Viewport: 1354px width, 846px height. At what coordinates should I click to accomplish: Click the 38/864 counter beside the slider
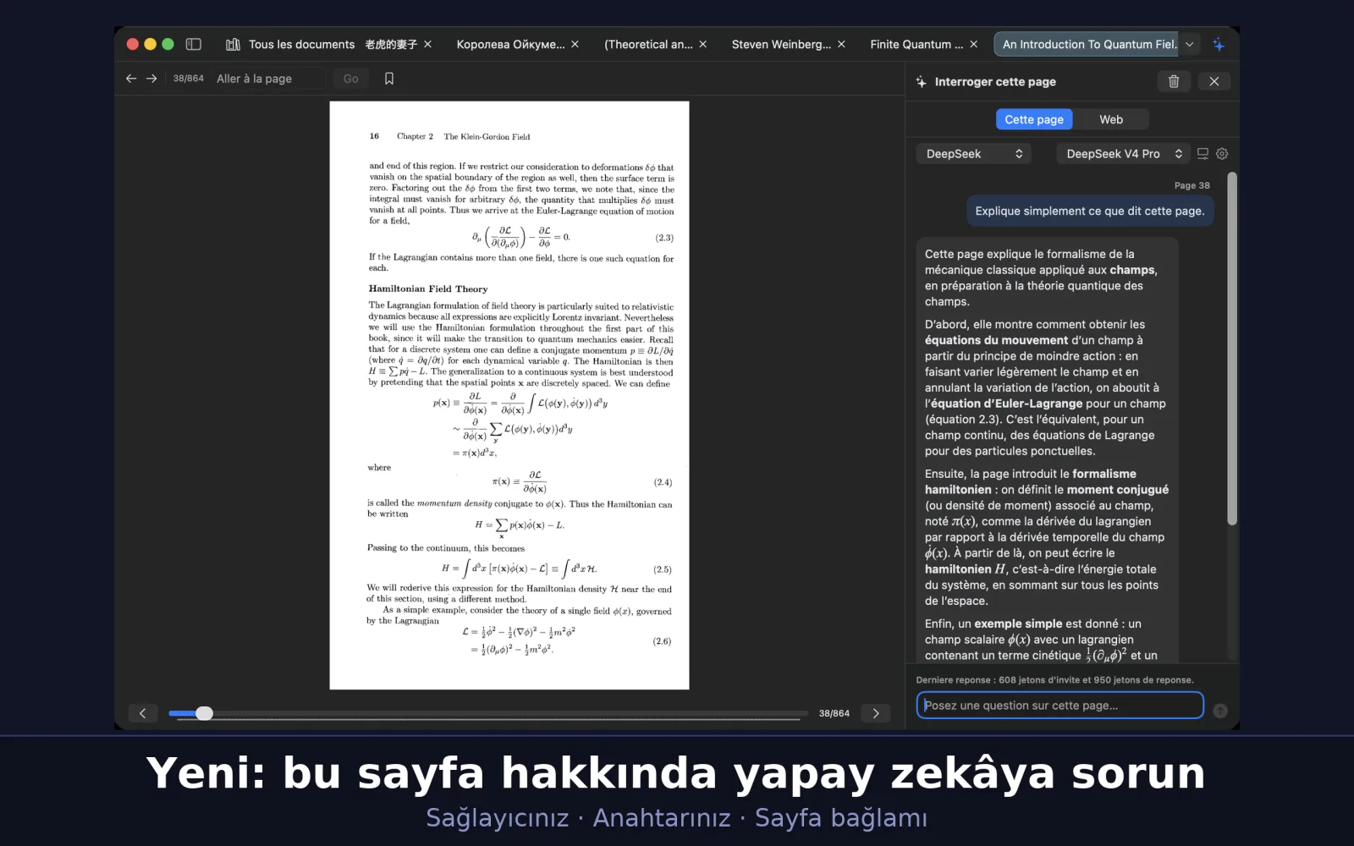[834, 713]
